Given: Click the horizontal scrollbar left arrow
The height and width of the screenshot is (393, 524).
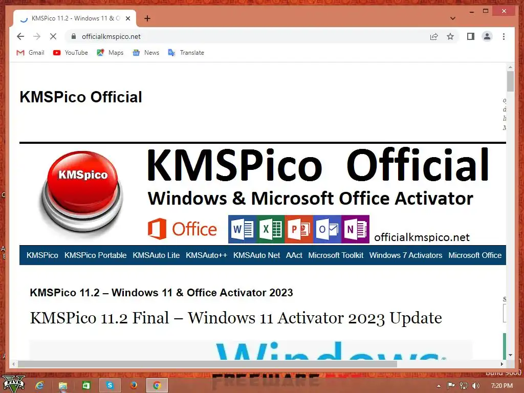Looking at the screenshot, I should (13, 364).
